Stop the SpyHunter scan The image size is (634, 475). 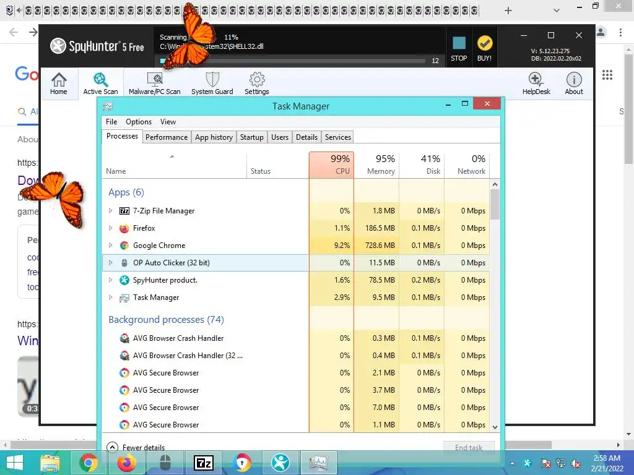[x=459, y=48]
